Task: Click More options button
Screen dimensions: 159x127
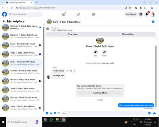Action: point(128,34)
